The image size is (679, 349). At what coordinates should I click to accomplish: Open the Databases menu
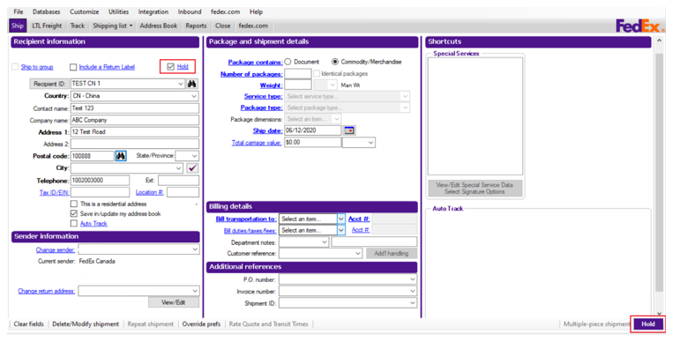click(x=47, y=11)
